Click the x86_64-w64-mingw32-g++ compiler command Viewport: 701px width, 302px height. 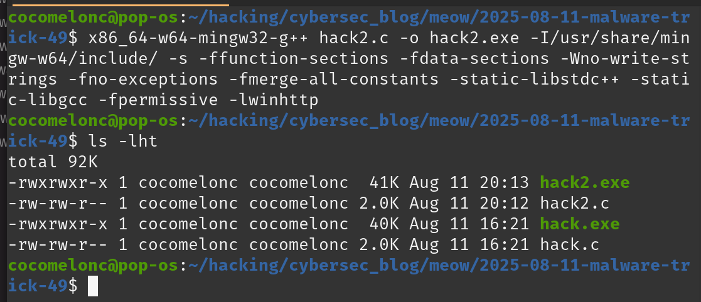pos(199,39)
